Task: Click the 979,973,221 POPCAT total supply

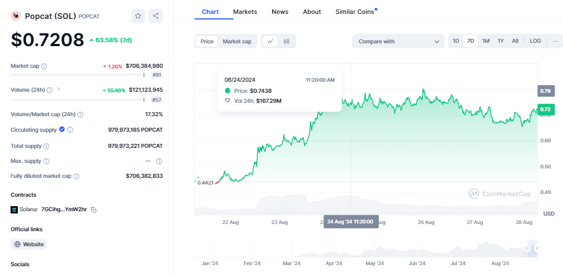Action: pyautogui.click(x=136, y=146)
